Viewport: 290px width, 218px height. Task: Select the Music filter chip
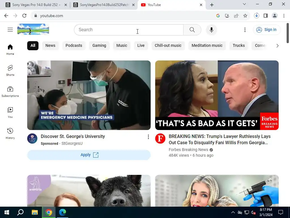tap(122, 46)
